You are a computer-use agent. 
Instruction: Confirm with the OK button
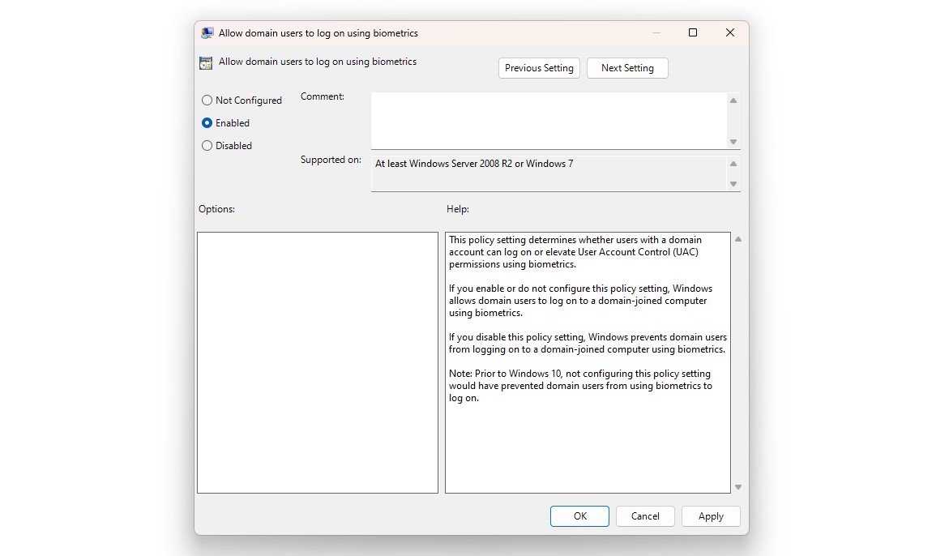[x=579, y=516]
